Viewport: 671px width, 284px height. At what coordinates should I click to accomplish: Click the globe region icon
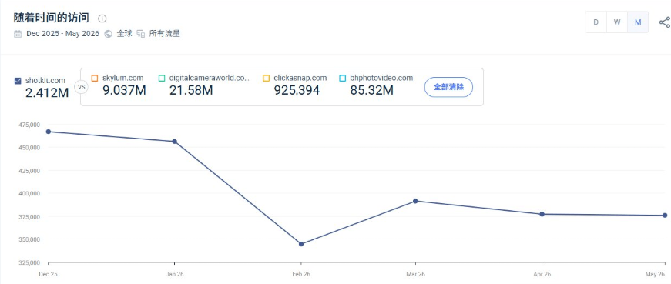[109, 34]
